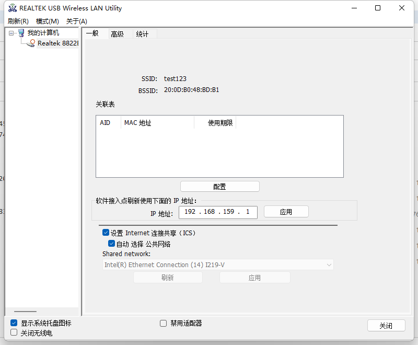Switch to the 一般 tab
This screenshot has height=345, width=418.
[92, 33]
